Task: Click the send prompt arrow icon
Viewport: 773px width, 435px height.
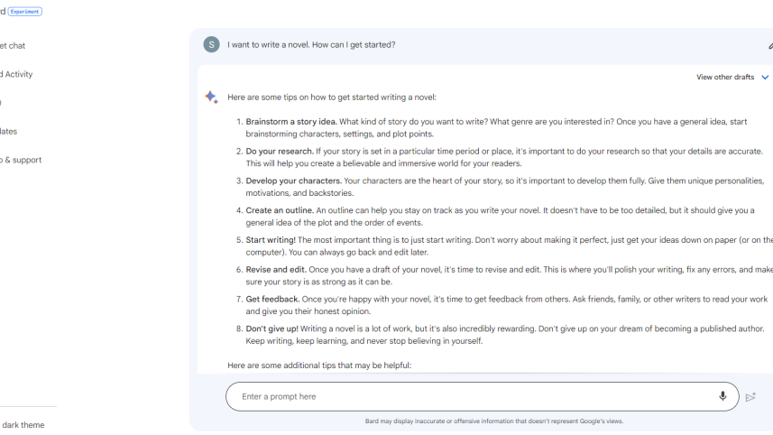Action: click(x=750, y=397)
